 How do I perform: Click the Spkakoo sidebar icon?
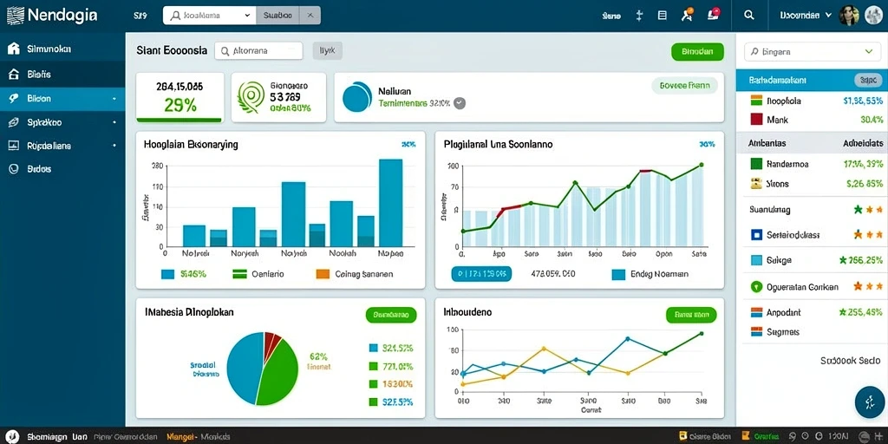point(14,121)
